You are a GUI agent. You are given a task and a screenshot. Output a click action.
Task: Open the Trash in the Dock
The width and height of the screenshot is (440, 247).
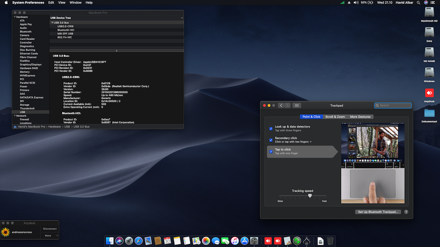pyautogui.click(x=330, y=241)
